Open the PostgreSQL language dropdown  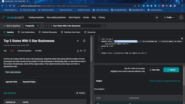32,26
